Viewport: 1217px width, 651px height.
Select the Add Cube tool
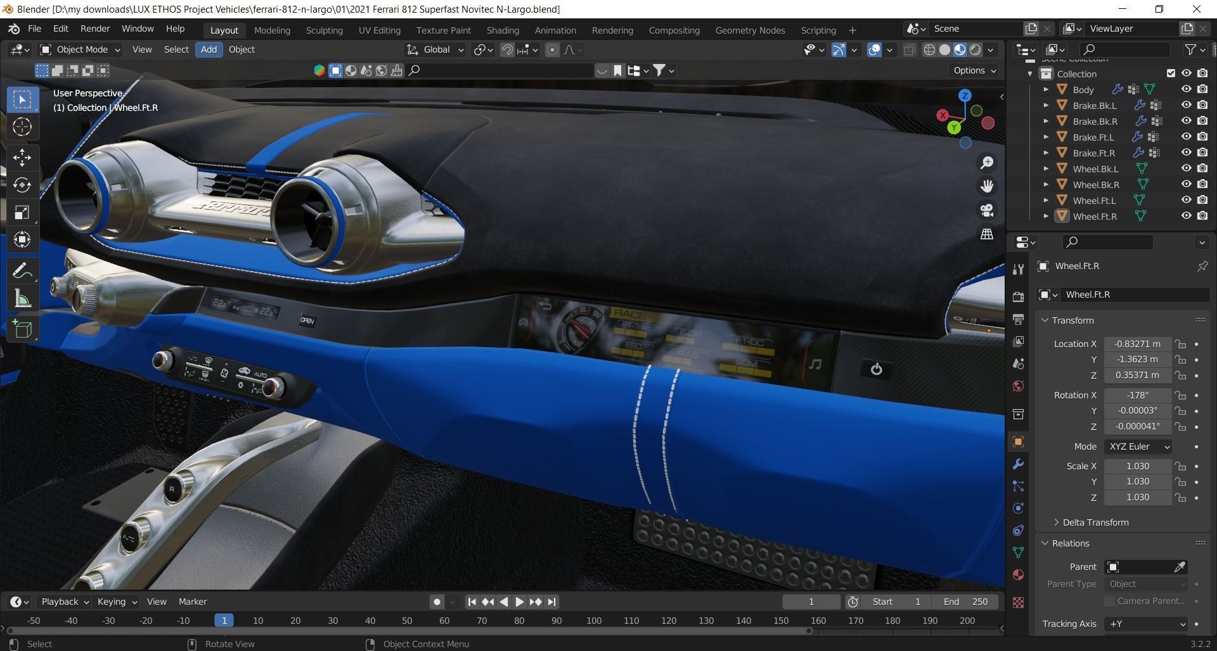tap(22, 329)
